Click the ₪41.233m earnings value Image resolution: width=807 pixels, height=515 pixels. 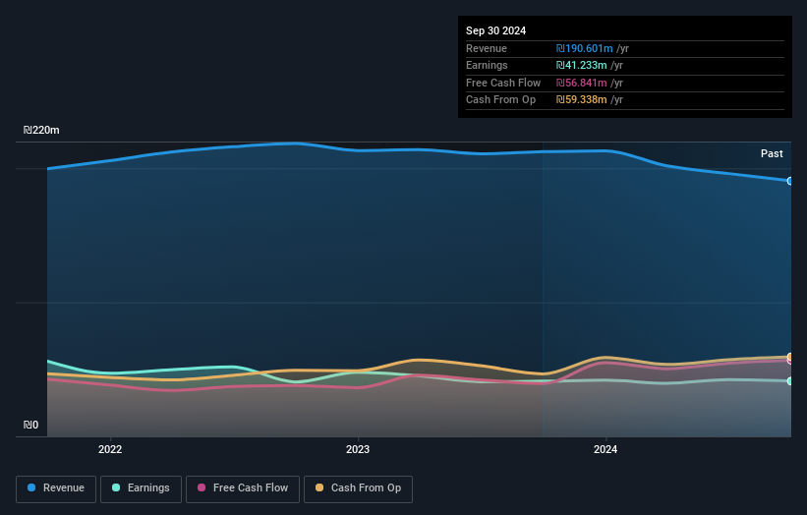pos(581,65)
